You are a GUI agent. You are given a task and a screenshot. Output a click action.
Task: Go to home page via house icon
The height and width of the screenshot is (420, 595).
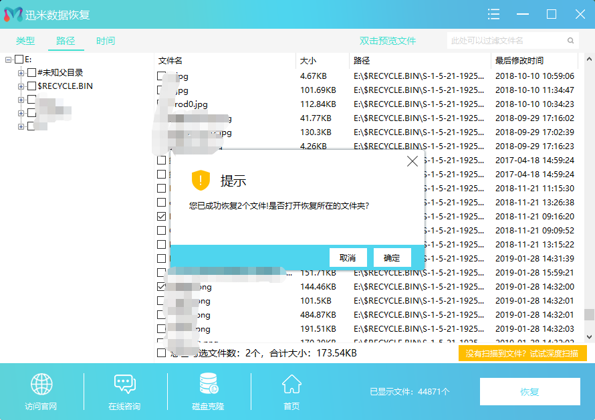291,385
